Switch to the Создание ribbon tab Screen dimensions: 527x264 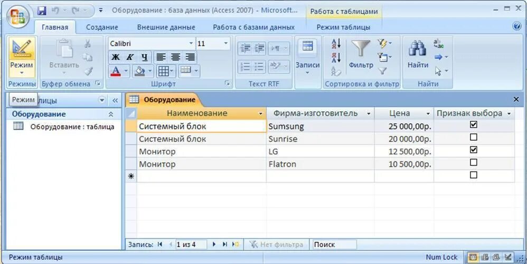(102, 27)
